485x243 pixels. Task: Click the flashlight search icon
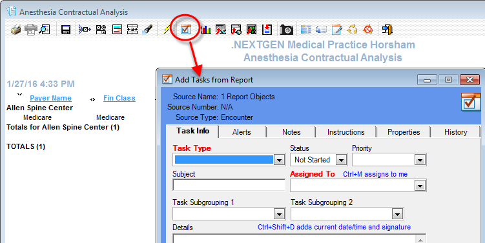147,30
